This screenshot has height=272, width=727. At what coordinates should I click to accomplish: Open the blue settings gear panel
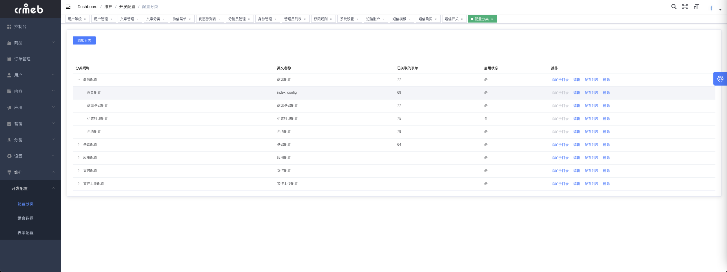pyautogui.click(x=720, y=79)
